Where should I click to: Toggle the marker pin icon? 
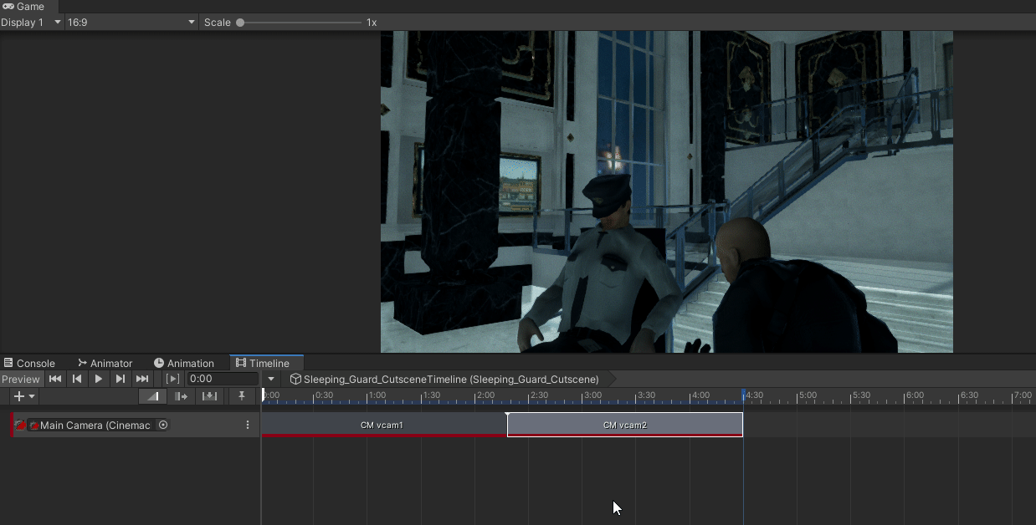coord(242,396)
